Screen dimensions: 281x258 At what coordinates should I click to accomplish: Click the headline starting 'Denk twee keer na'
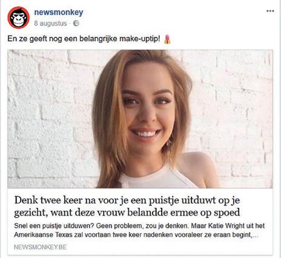click(x=127, y=206)
